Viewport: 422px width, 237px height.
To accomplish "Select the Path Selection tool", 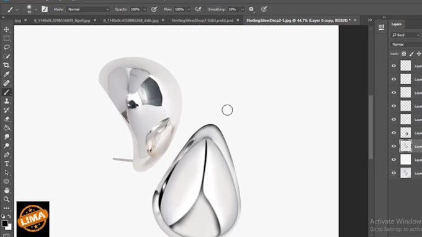I will click(6, 173).
